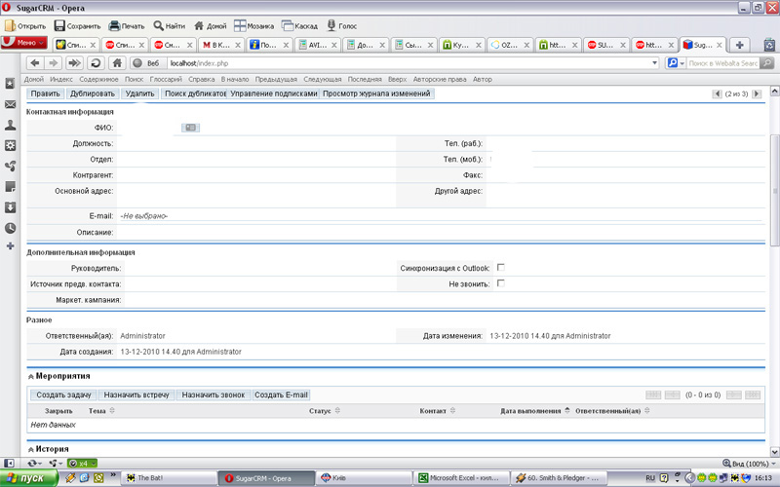
Task: Enable the Синхронизация с Outlook checkbox
Action: (501, 267)
